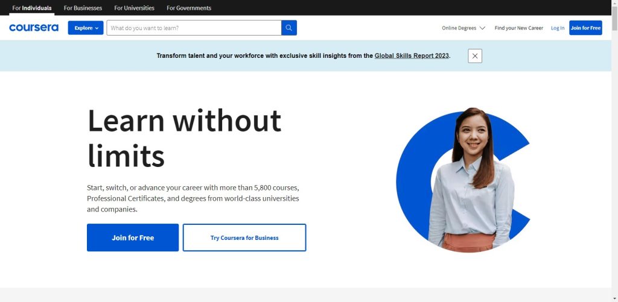The height and width of the screenshot is (302, 618).
Task: Click the vertical scrollbar thumb
Action: point(614,18)
